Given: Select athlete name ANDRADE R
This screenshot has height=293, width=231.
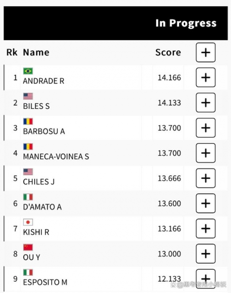Looking at the screenshot, I should (x=44, y=81).
